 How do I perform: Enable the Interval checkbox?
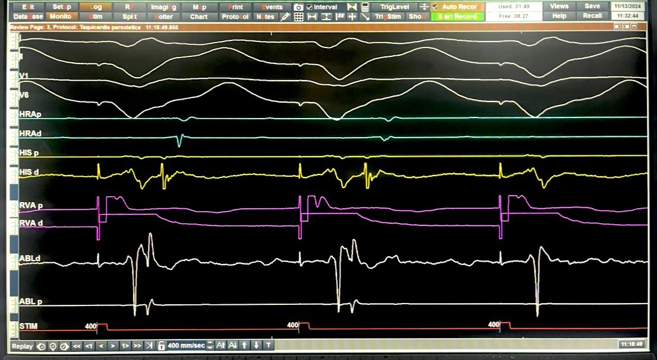tap(309, 7)
